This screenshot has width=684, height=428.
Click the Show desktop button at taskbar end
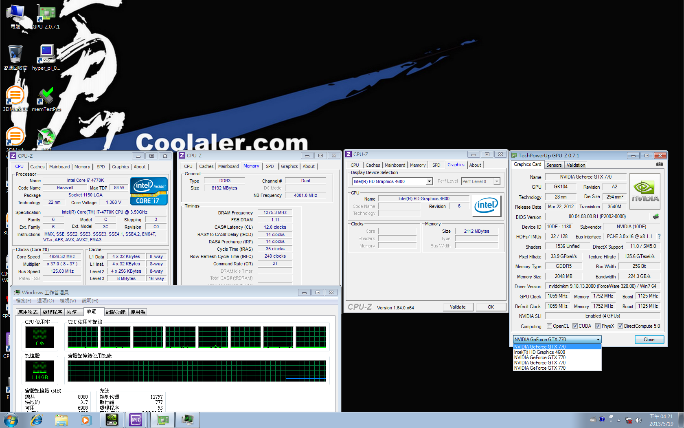(x=681, y=420)
